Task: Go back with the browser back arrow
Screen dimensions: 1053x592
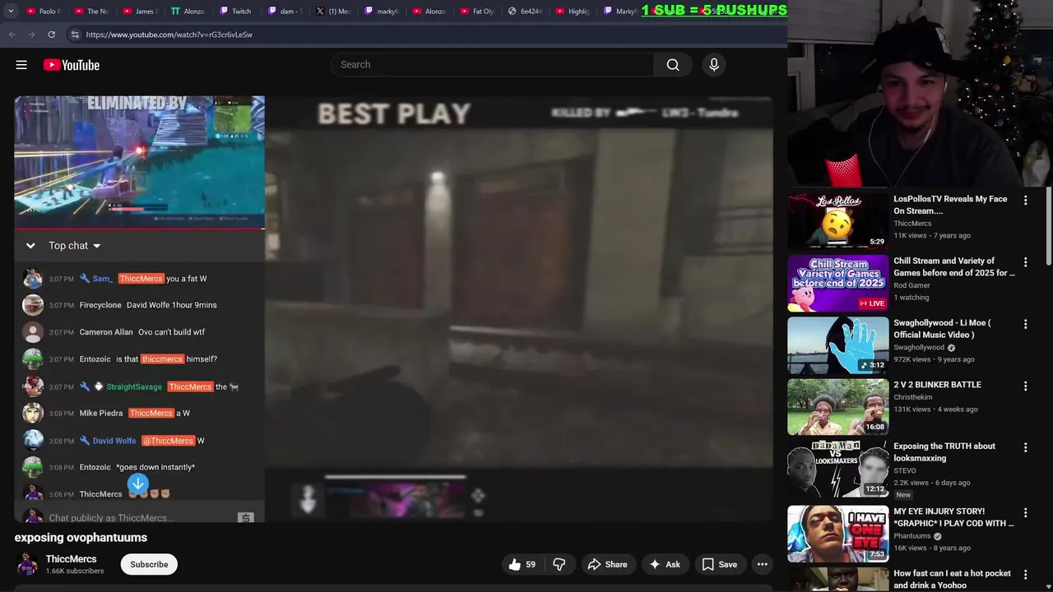Action: (12, 35)
